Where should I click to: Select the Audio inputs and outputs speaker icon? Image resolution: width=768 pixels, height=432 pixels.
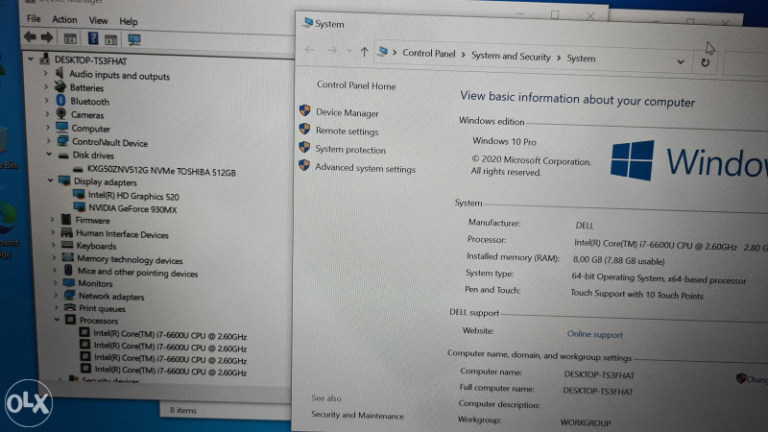[x=60, y=74]
